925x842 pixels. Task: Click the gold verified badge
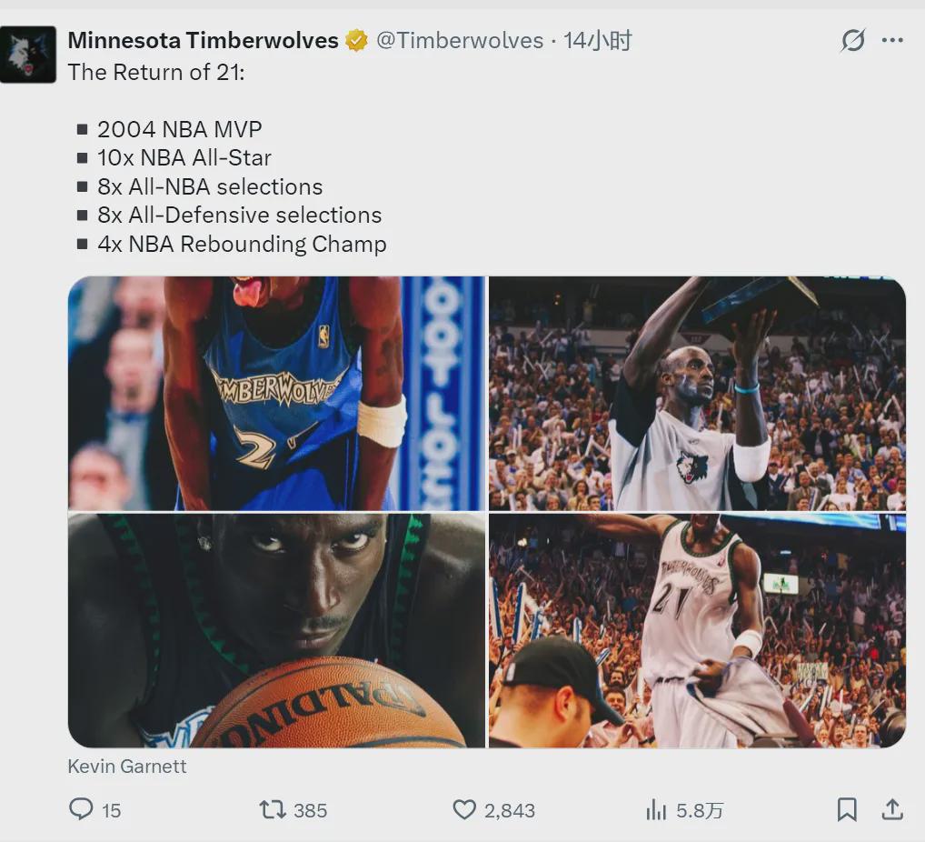(x=356, y=41)
